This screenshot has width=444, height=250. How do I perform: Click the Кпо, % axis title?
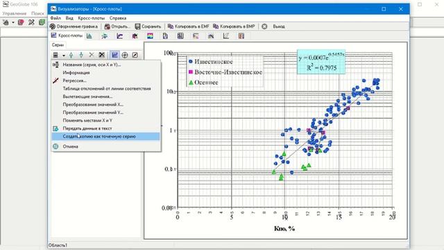(284, 228)
